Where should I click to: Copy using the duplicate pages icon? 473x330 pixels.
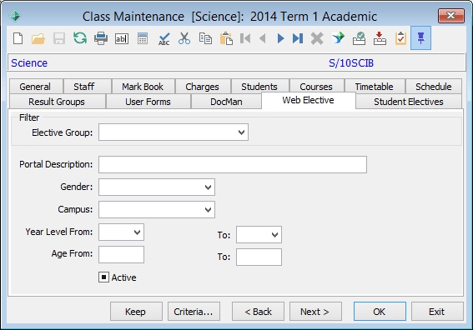pyautogui.click(x=205, y=38)
